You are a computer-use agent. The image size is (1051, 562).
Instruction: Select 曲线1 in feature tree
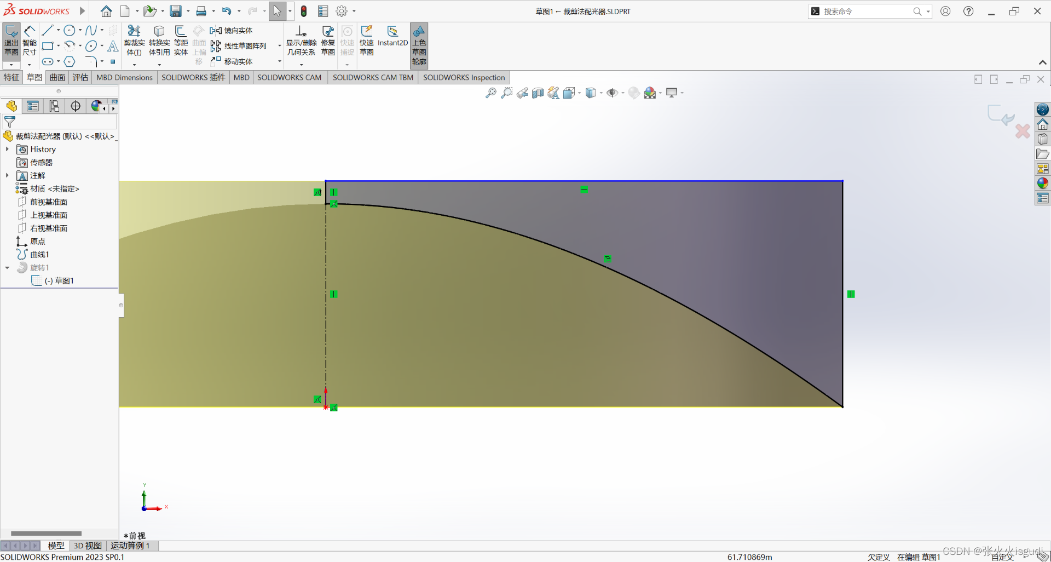(x=39, y=255)
